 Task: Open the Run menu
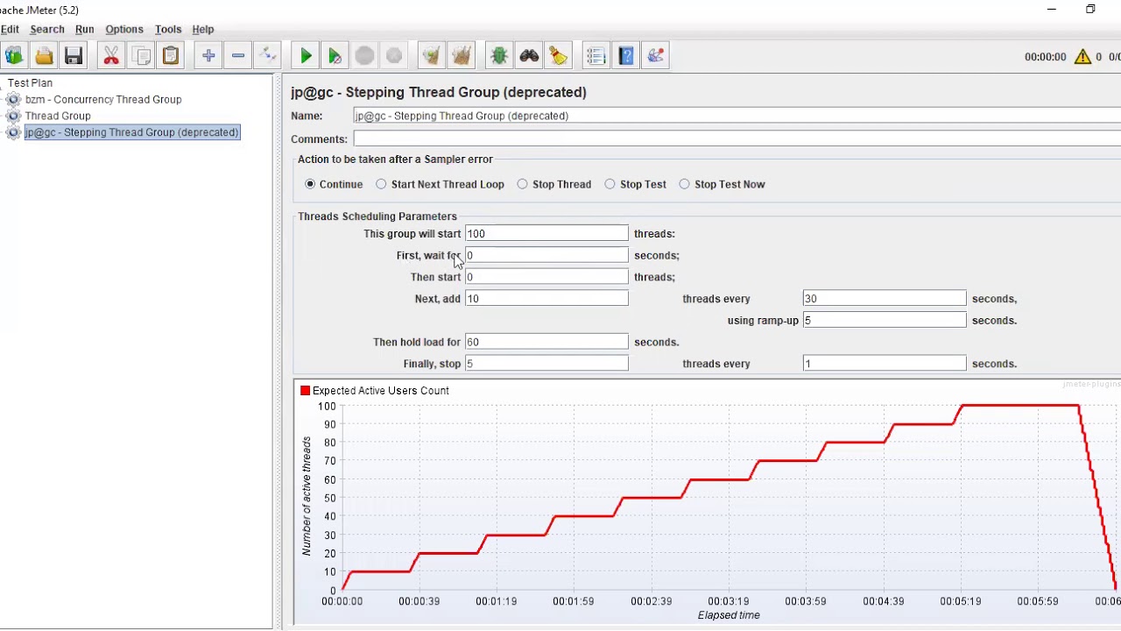coord(84,29)
